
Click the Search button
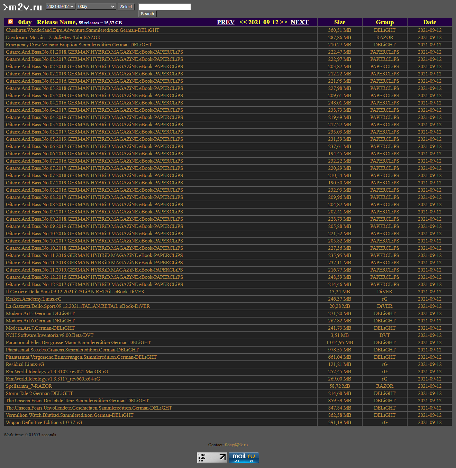tap(147, 14)
